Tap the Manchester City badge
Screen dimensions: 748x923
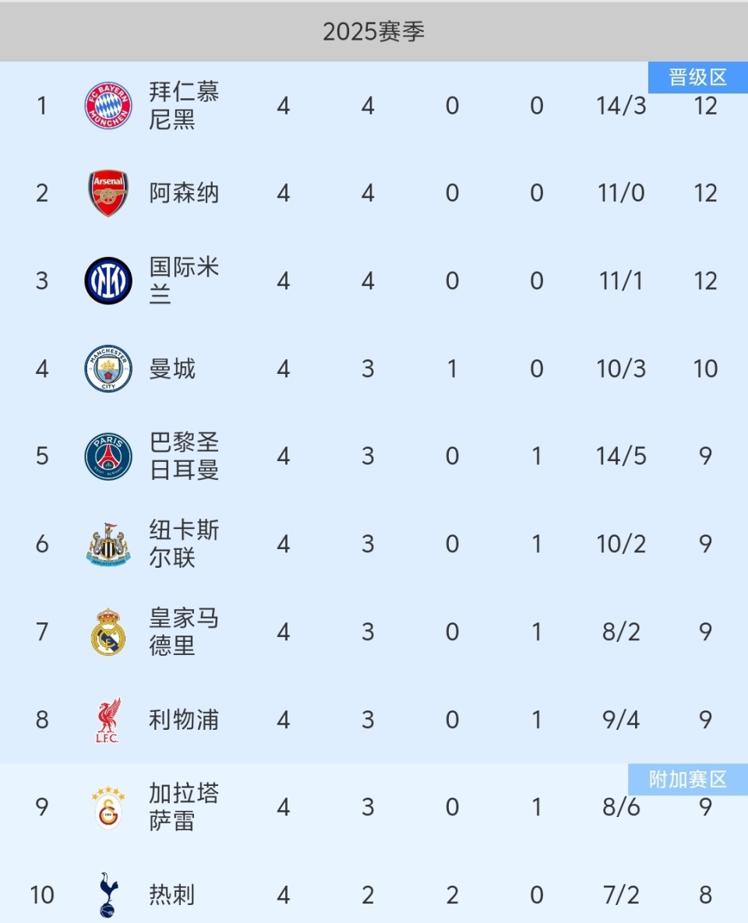(108, 368)
